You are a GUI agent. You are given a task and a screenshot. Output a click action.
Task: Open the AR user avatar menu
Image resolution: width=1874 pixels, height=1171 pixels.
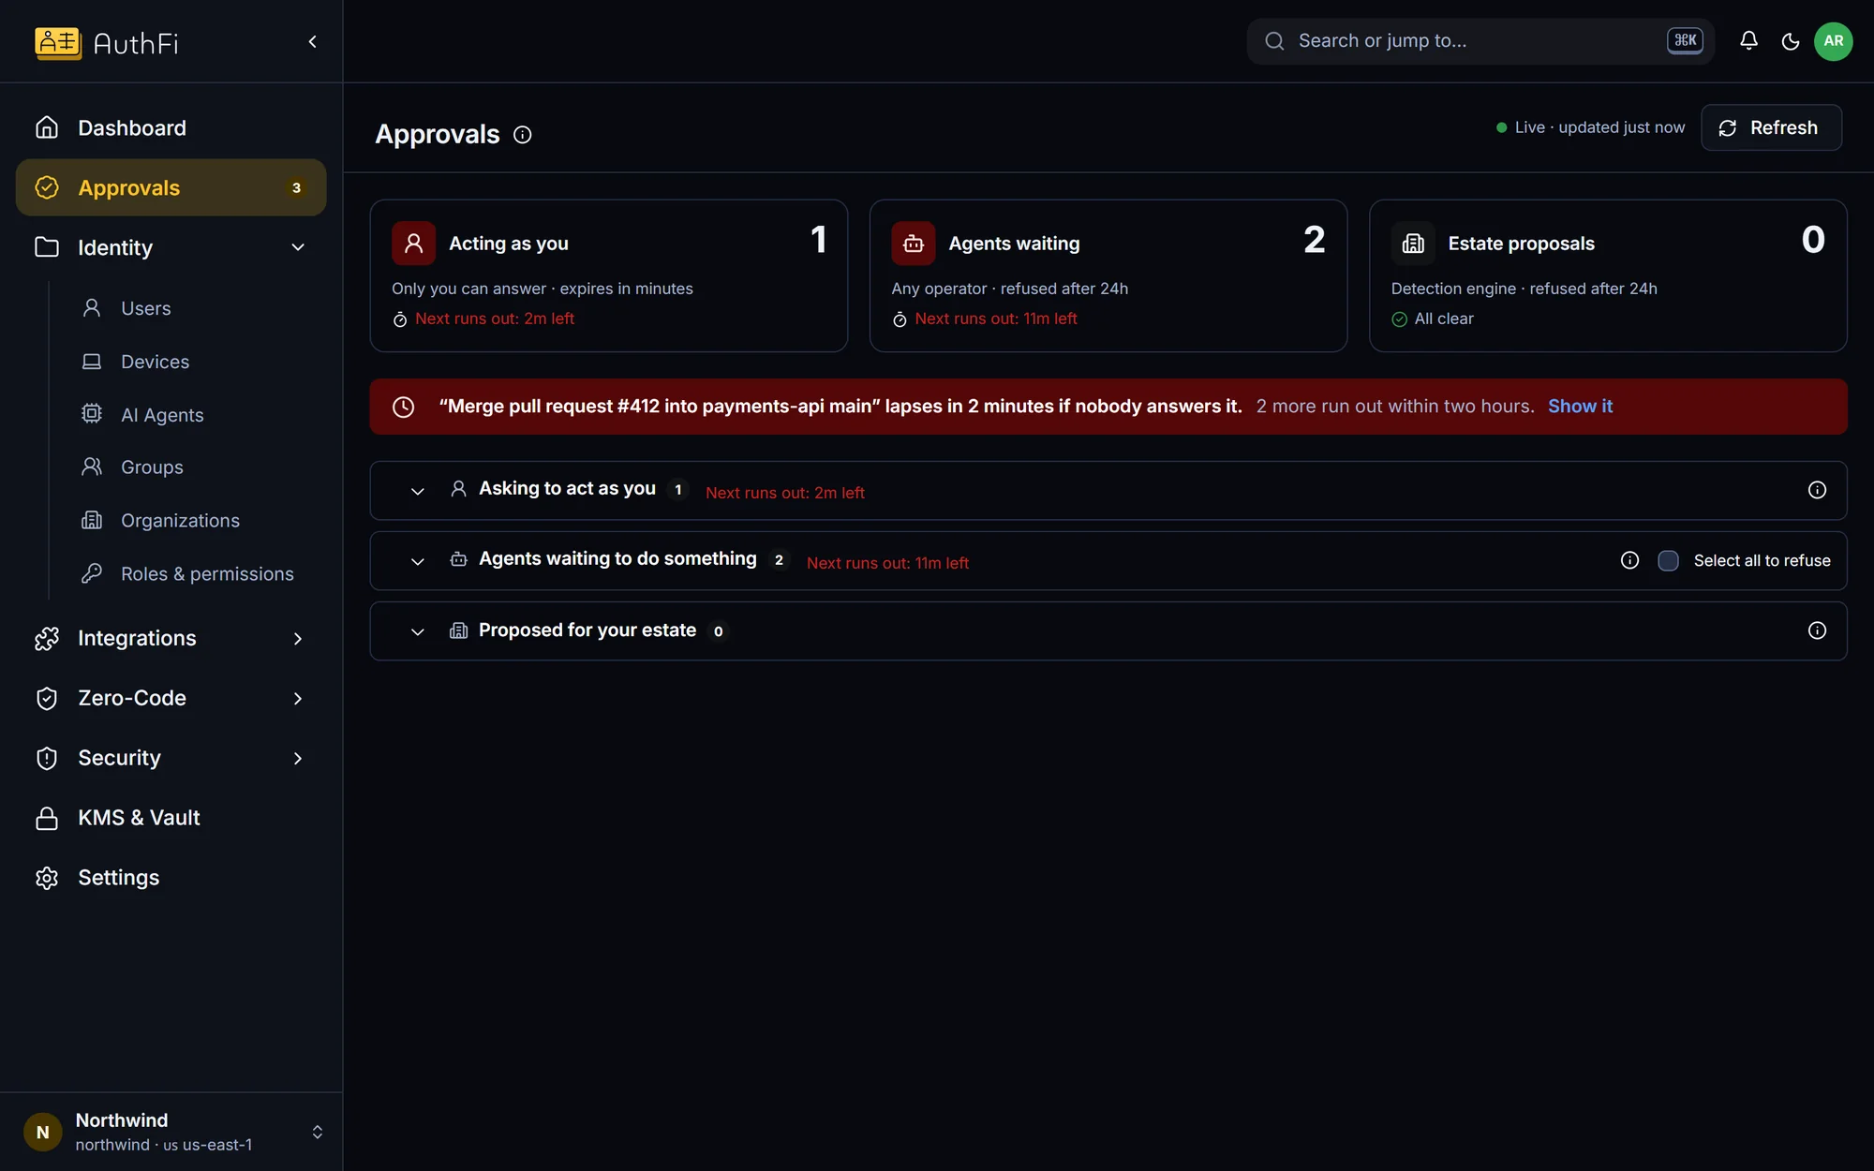(x=1834, y=41)
